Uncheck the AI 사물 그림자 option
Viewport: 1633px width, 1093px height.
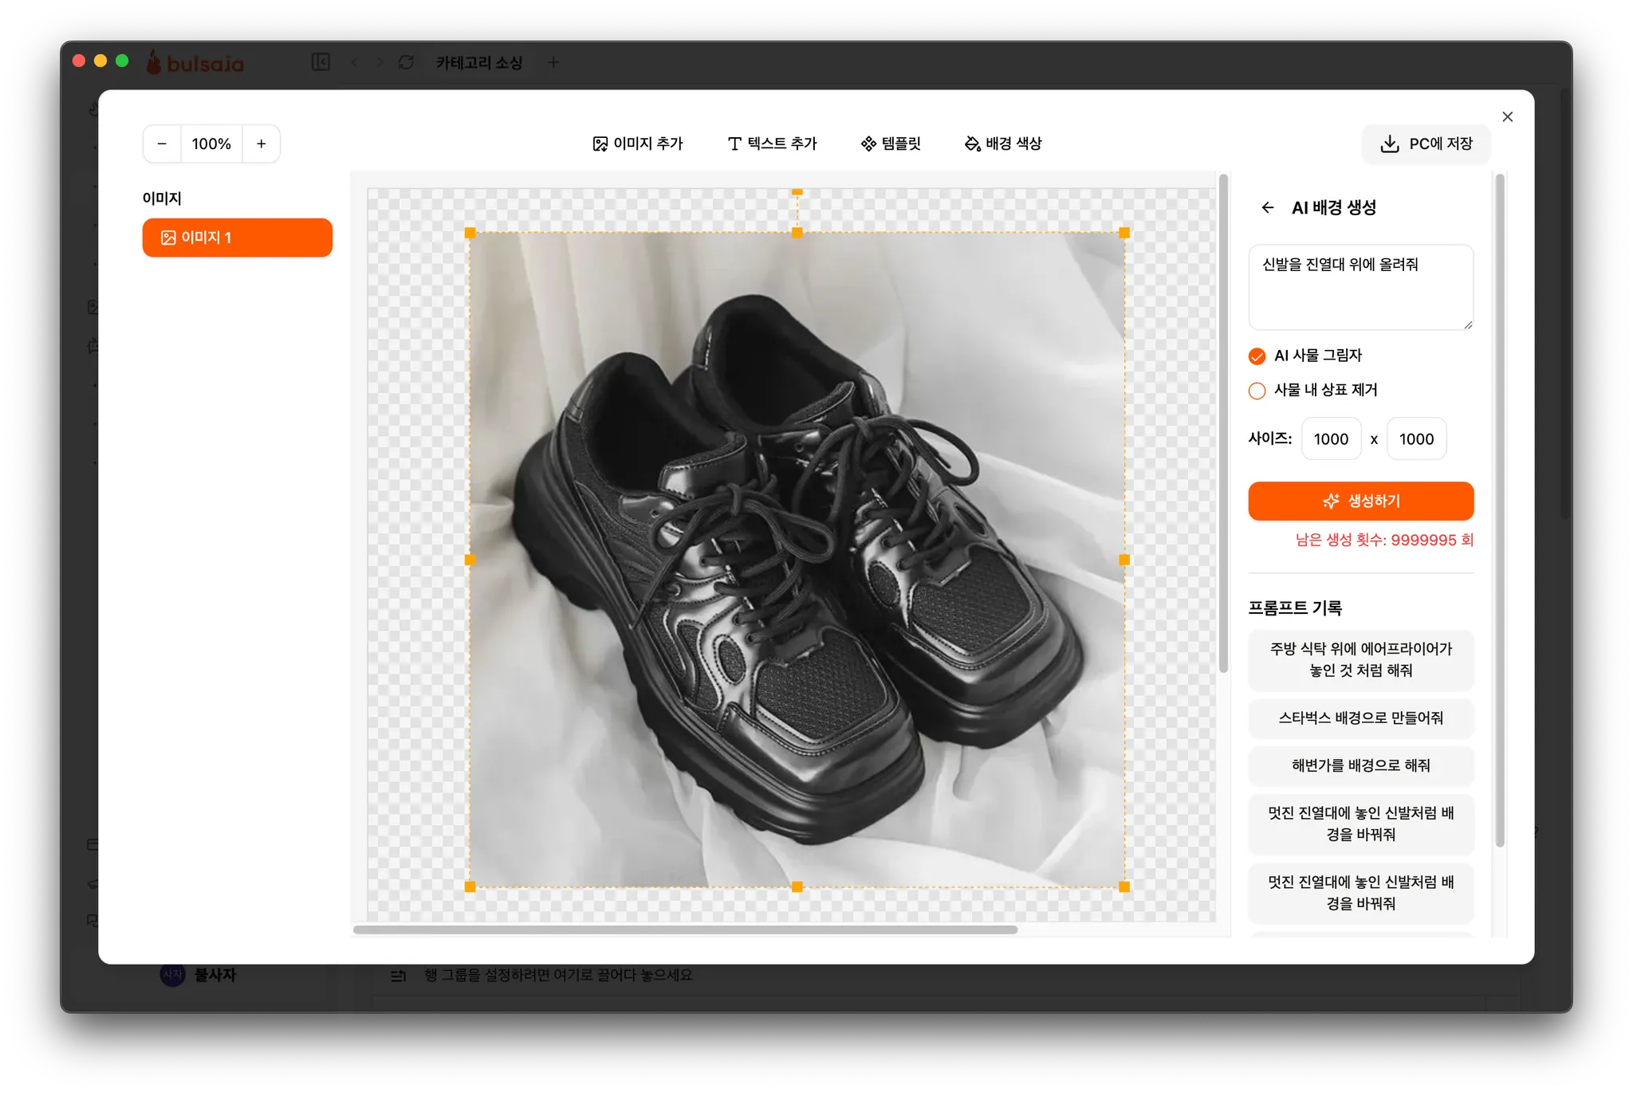click(1257, 356)
